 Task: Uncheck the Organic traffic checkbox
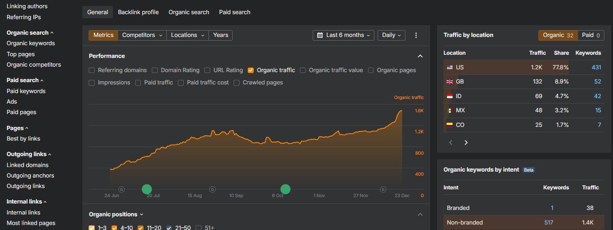(251, 70)
